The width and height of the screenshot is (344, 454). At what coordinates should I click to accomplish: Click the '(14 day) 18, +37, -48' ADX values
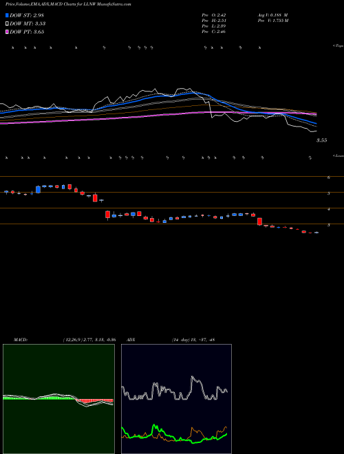coord(193,340)
